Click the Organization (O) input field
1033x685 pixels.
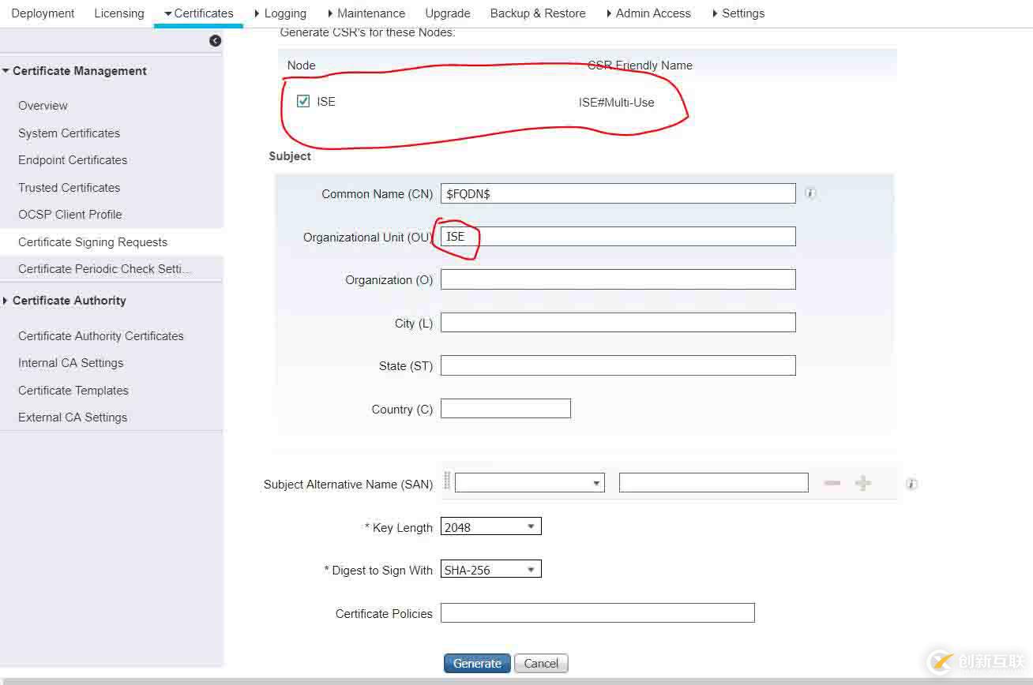[618, 279]
